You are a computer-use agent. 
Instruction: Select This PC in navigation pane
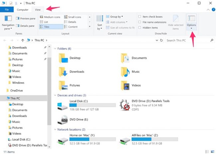(x=23, y=98)
